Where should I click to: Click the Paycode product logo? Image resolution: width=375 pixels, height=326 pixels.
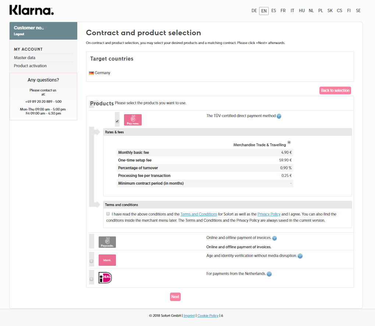coord(107,242)
